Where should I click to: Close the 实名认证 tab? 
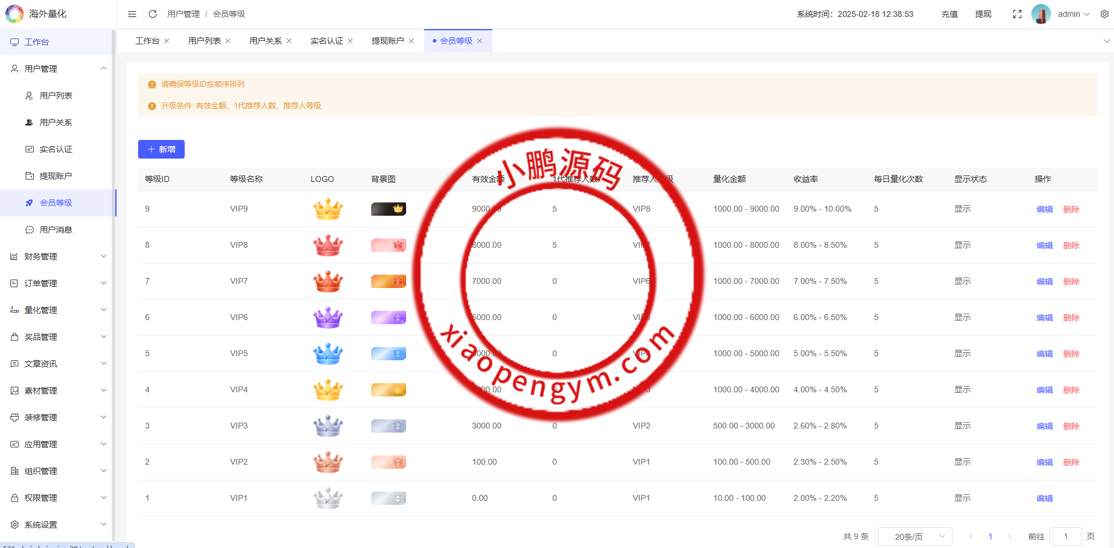tap(350, 41)
